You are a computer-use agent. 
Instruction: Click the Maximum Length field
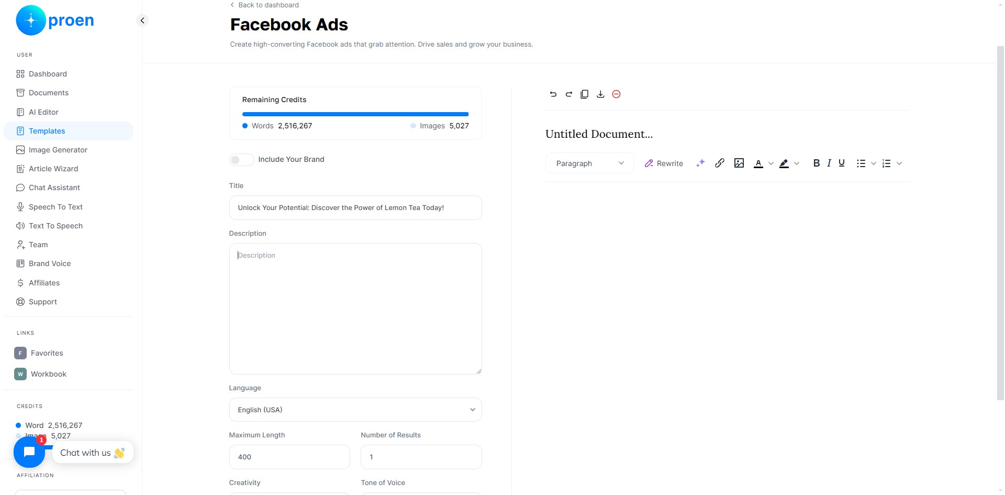(x=289, y=457)
